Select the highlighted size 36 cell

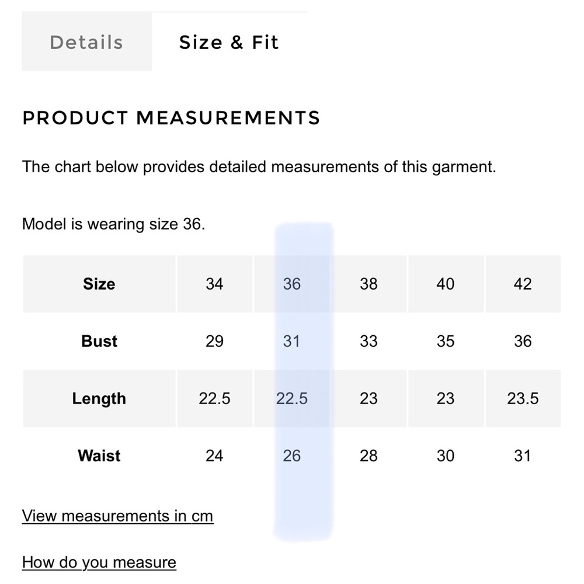[291, 284]
